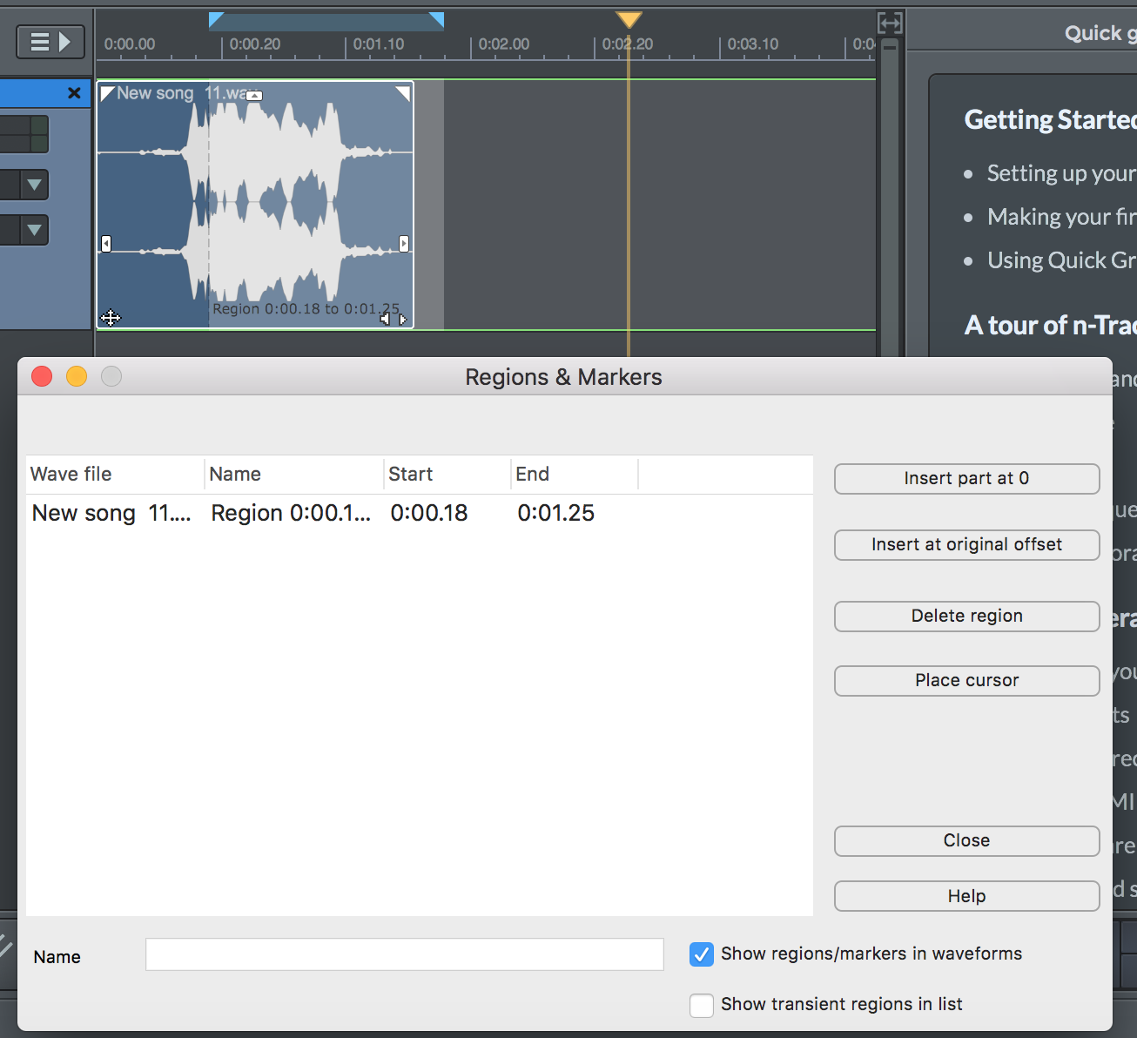Click the Insert part at 0 button
The height and width of the screenshot is (1038, 1137).
pyautogui.click(x=966, y=478)
